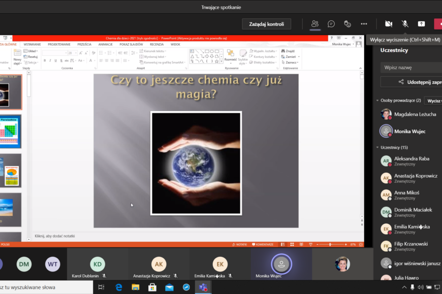The height and width of the screenshot is (294, 442).
Task: Select the periodic table slide thumbnail
Action: [x=11, y=131]
